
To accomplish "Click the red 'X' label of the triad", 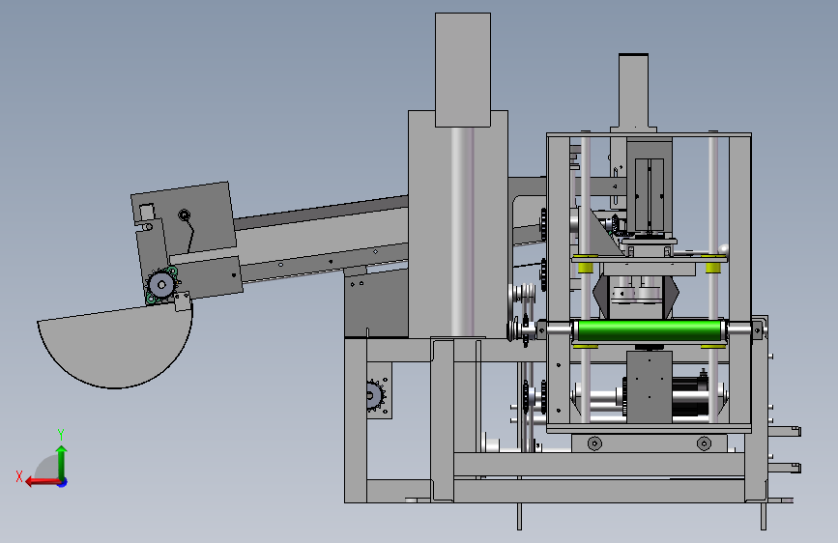I will point(19,476).
